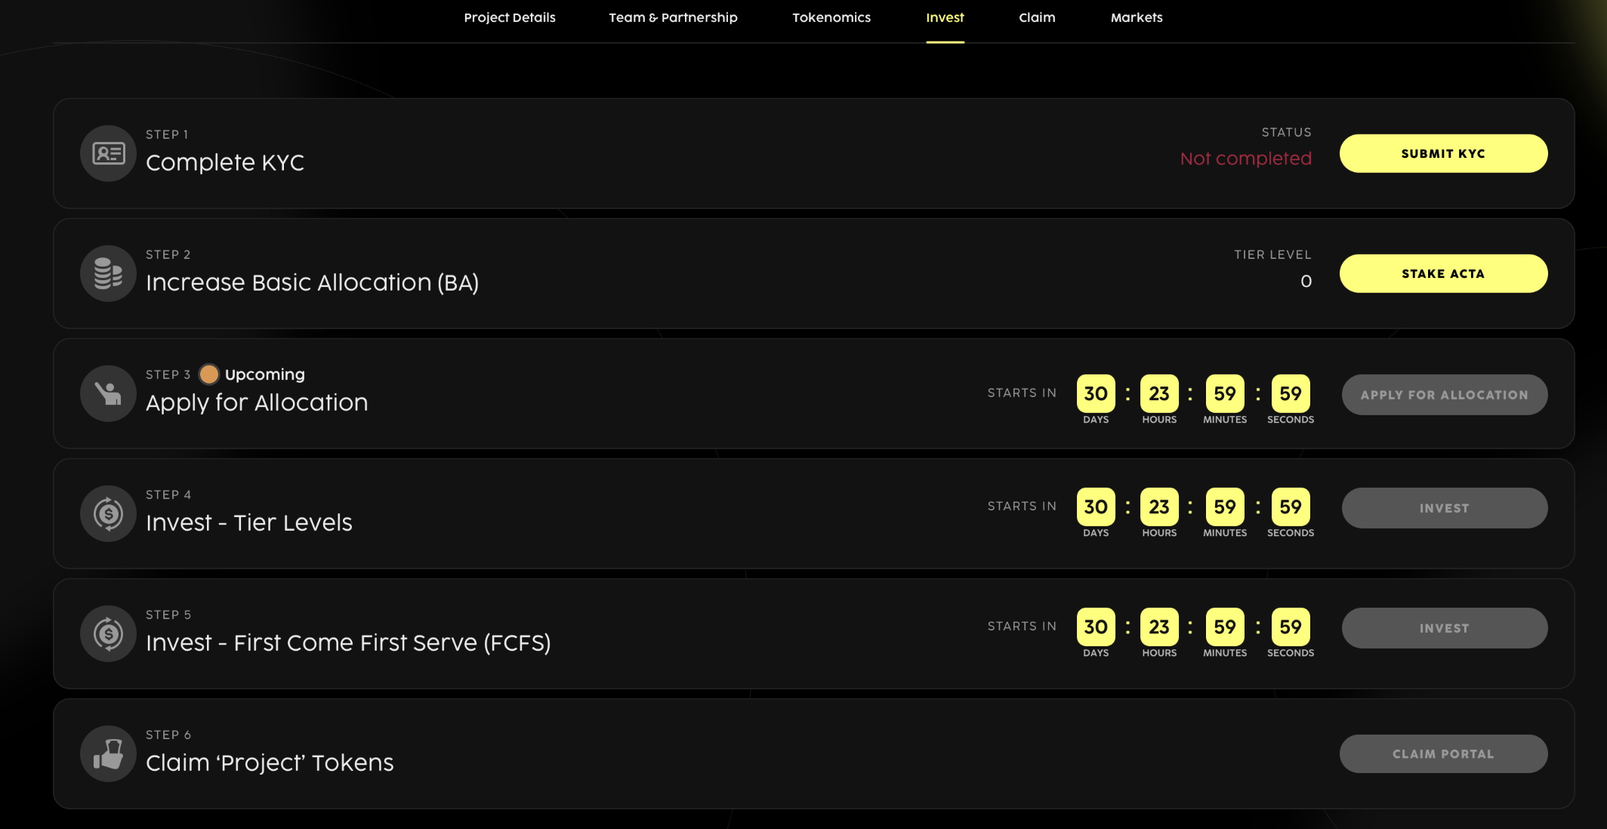The height and width of the screenshot is (829, 1607).
Task: Click the Apply for Allocation hand icon
Action: click(108, 393)
